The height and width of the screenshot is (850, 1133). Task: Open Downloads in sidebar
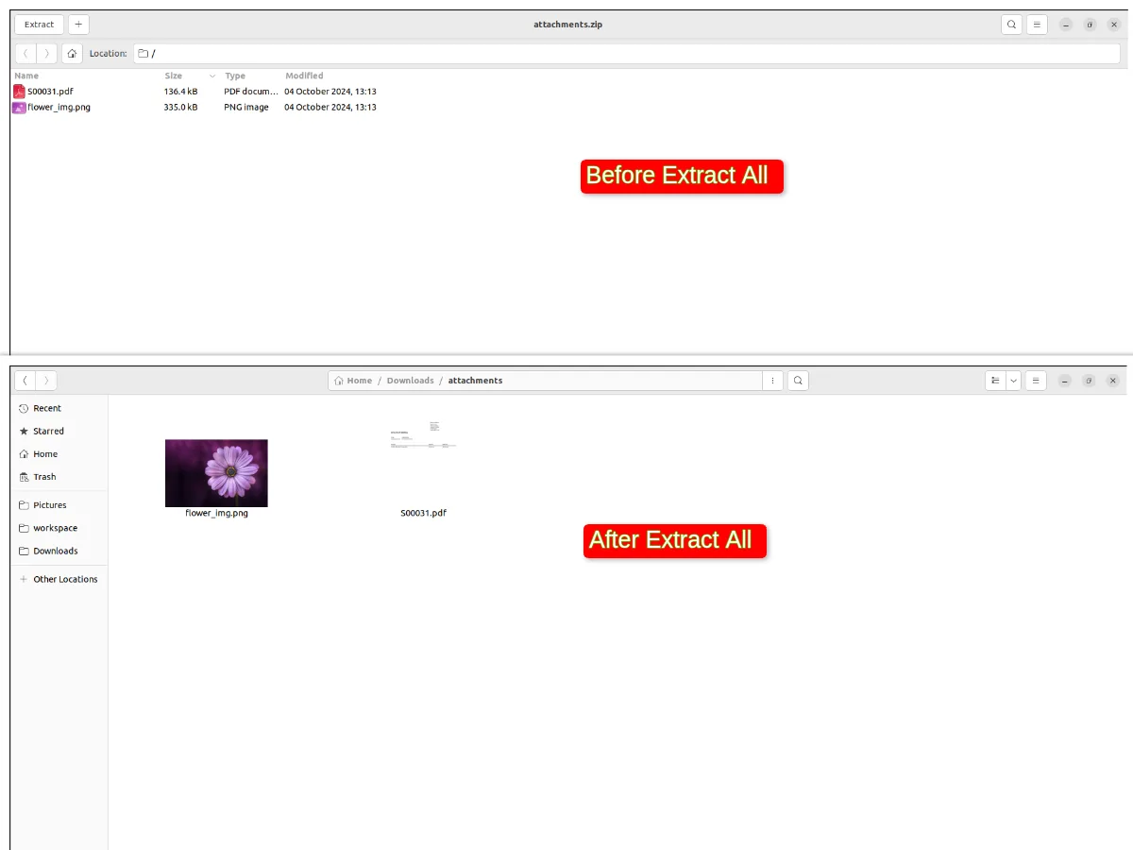(59, 551)
